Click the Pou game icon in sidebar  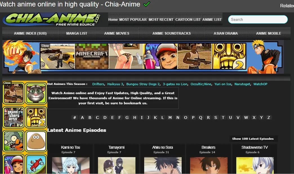click(x=36, y=141)
